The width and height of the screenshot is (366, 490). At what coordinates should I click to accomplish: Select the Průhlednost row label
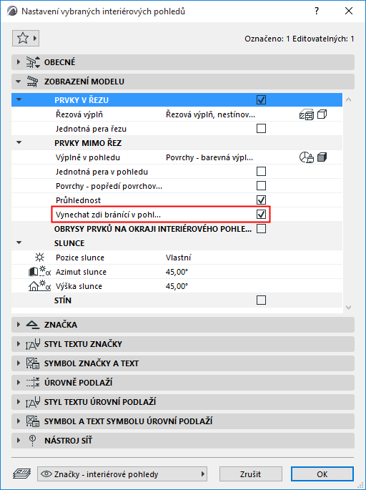(78, 200)
